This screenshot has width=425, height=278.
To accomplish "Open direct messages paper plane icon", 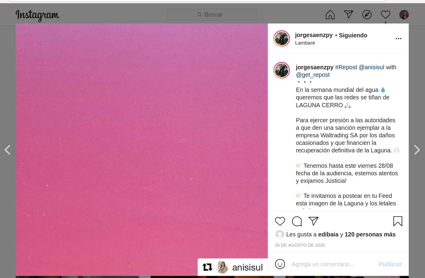I will [348, 14].
